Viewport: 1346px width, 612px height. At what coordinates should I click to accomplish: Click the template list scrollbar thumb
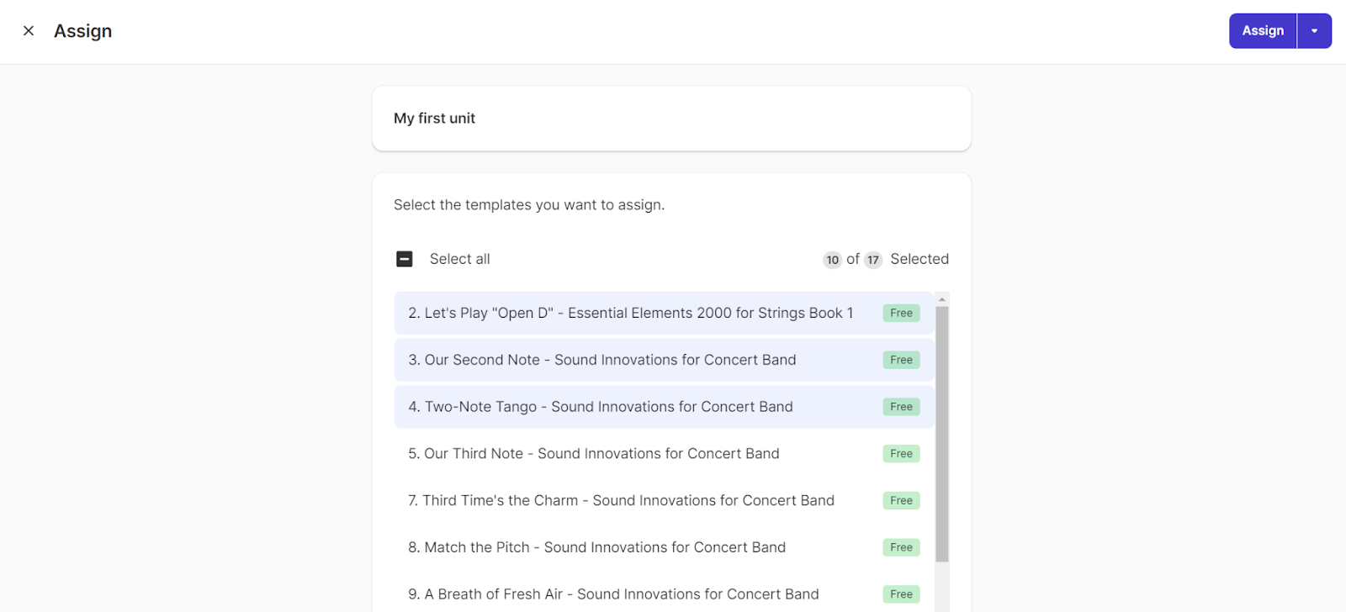coord(942,434)
